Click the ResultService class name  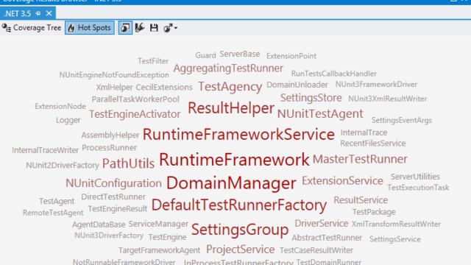[x=361, y=199]
